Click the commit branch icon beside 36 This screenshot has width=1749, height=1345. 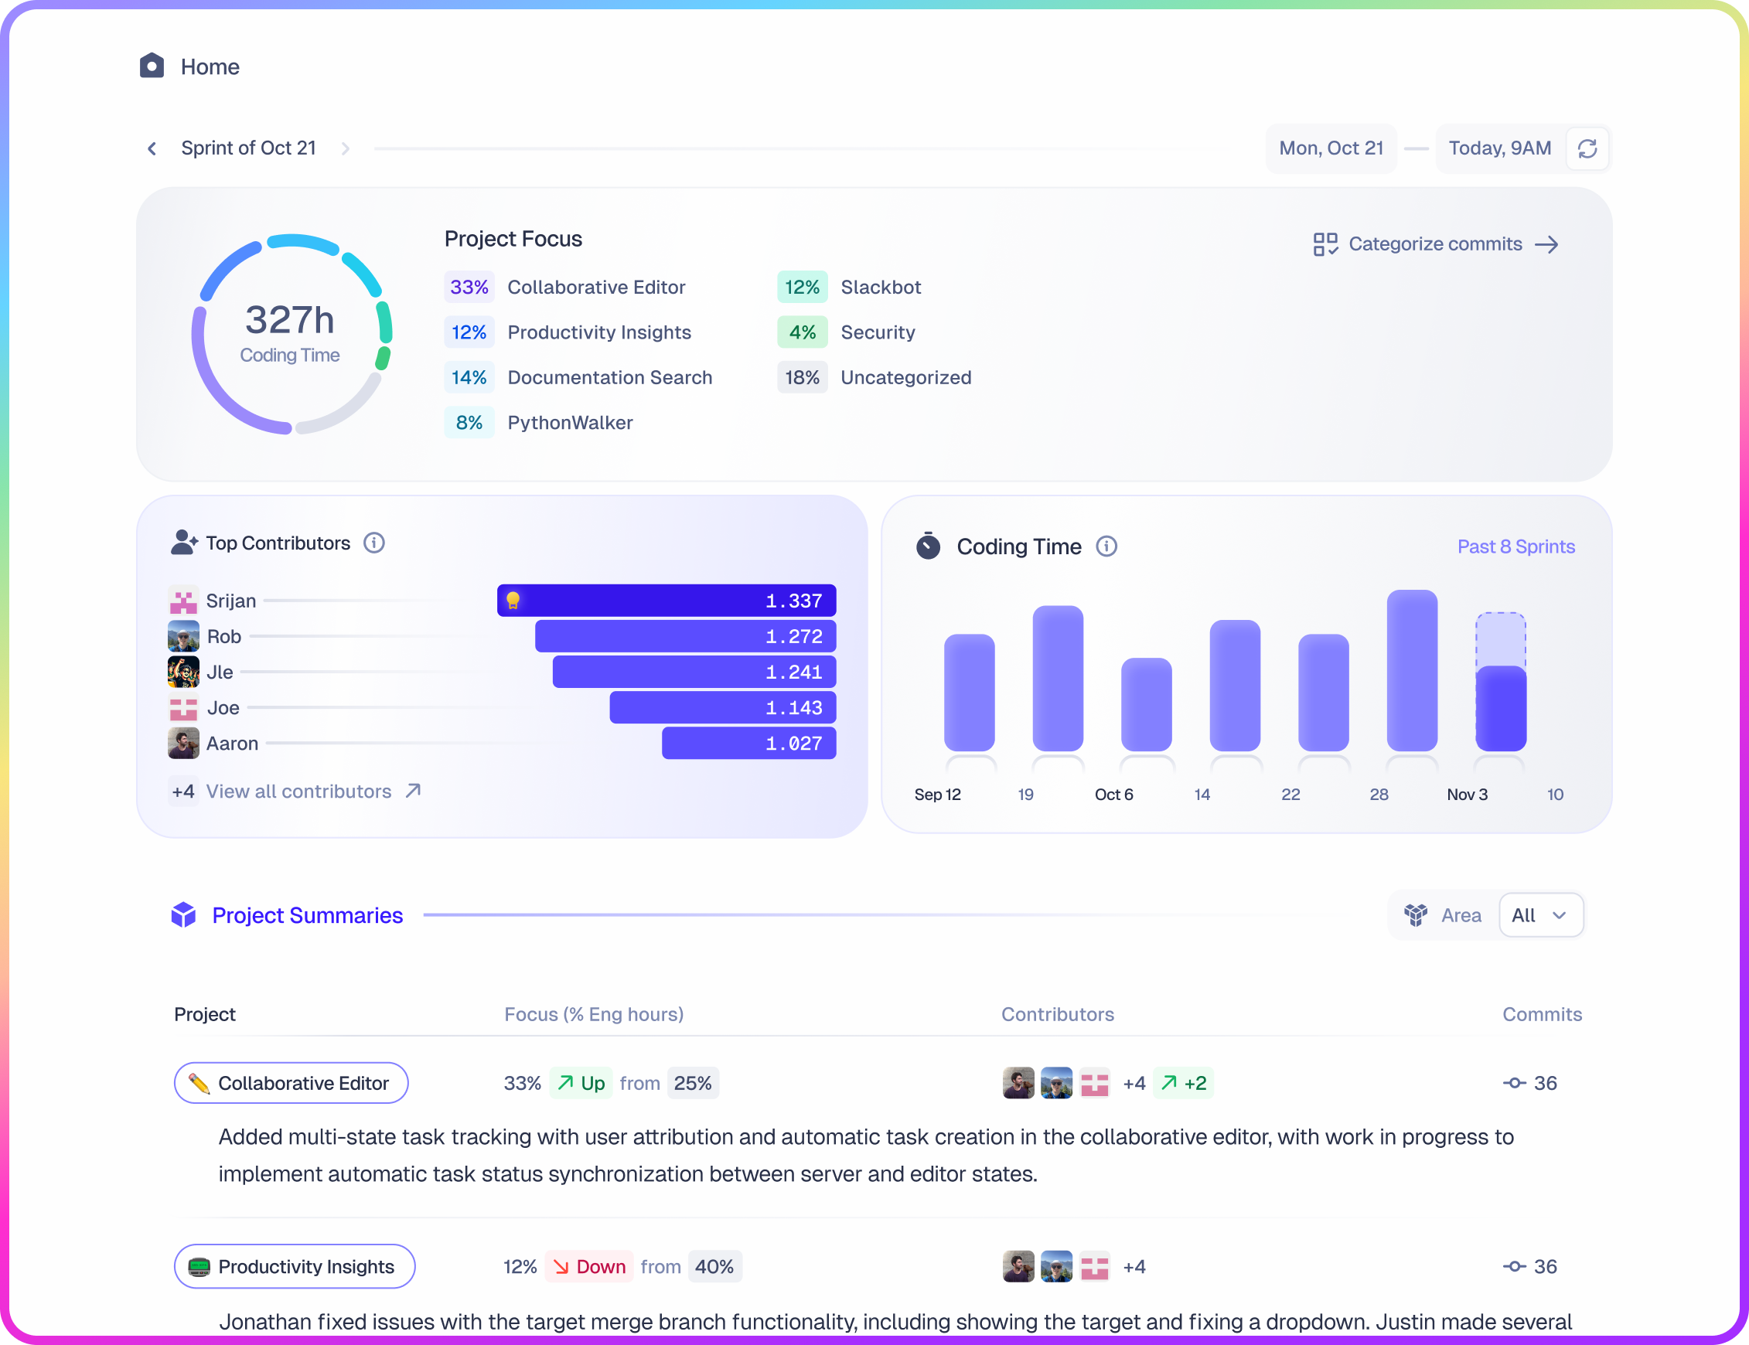(x=1514, y=1083)
